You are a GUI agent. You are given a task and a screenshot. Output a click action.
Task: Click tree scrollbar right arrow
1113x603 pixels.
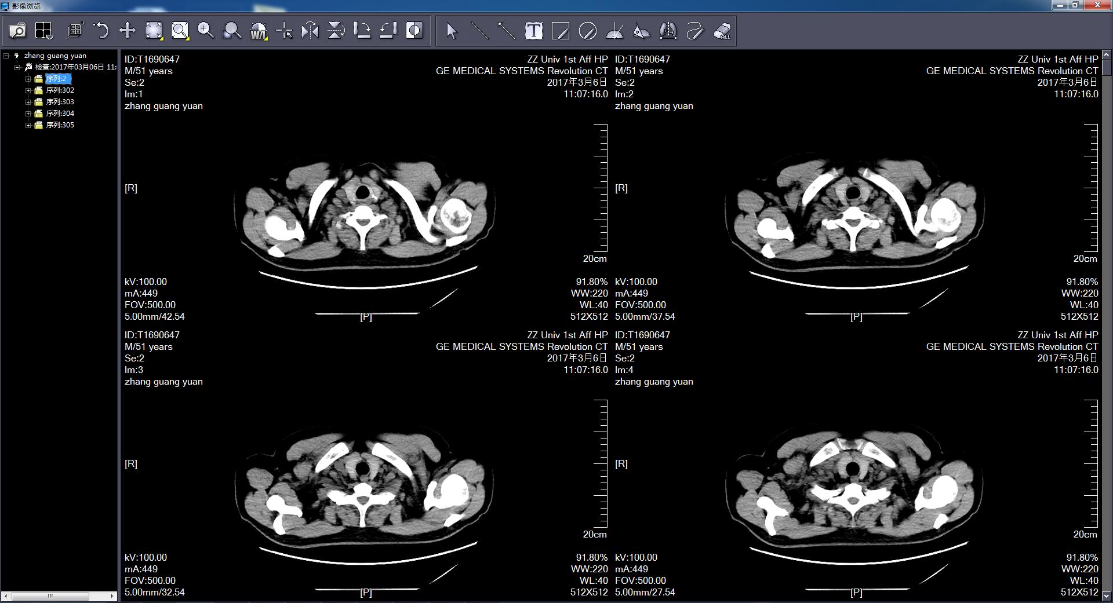pos(112,596)
